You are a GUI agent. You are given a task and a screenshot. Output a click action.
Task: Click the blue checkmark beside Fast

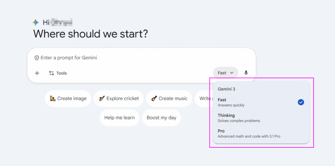point(301,102)
